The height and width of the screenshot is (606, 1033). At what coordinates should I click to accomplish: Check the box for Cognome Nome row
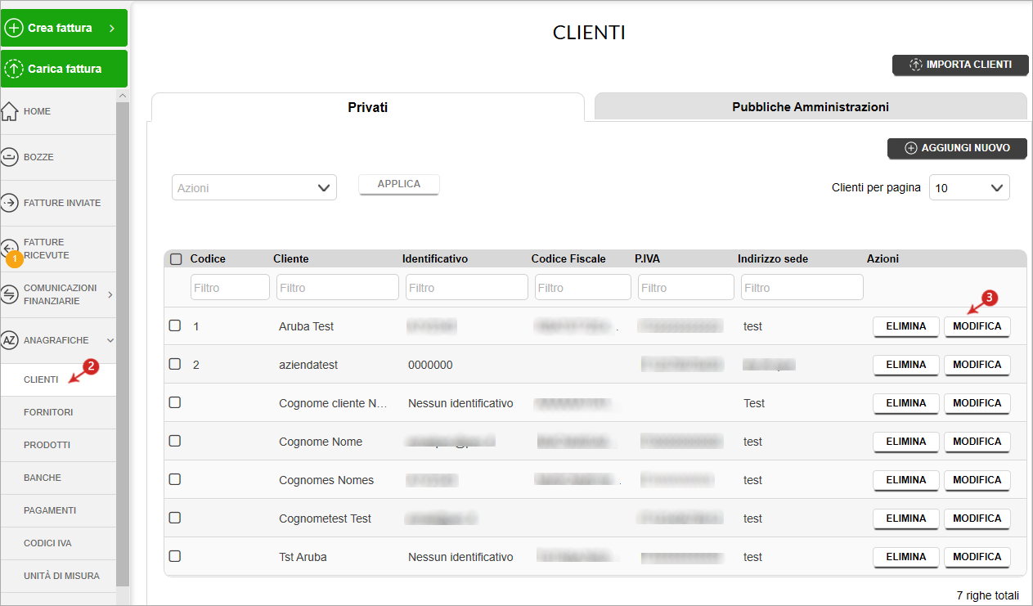[x=174, y=441]
